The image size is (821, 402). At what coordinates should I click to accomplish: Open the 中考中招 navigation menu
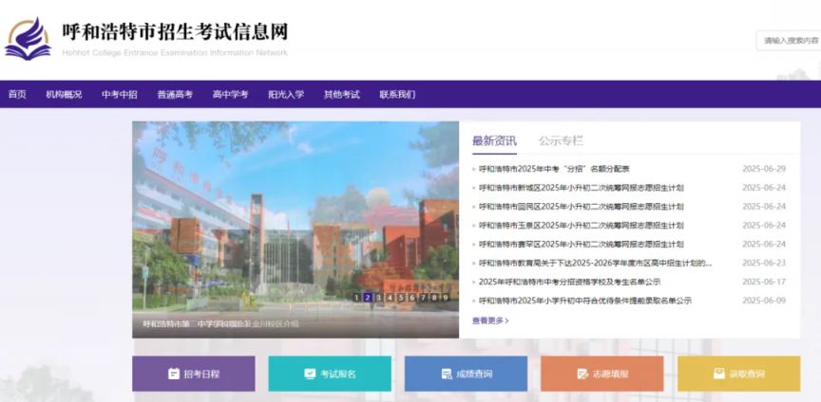120,94
